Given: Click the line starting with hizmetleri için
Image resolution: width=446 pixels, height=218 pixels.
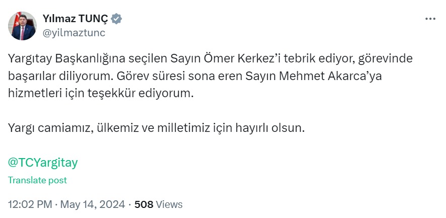Looking at the screenshot, I should pyautogui.click(x=100, y=93).
